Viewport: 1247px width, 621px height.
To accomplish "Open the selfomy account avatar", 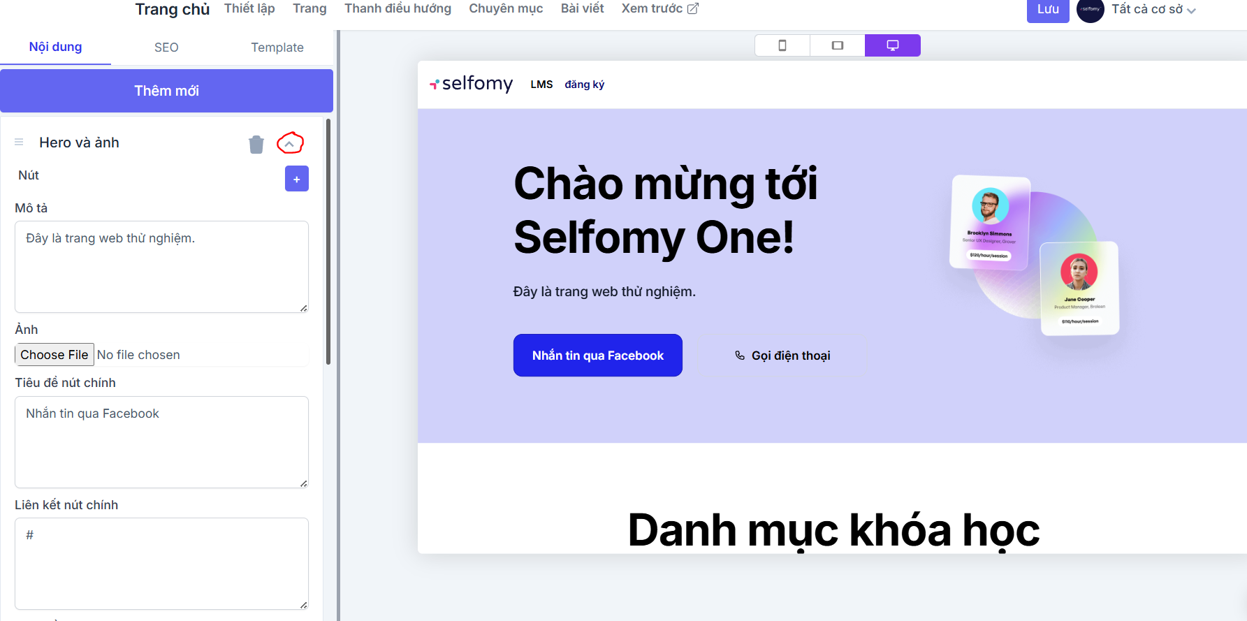I will pos(1091,9).
